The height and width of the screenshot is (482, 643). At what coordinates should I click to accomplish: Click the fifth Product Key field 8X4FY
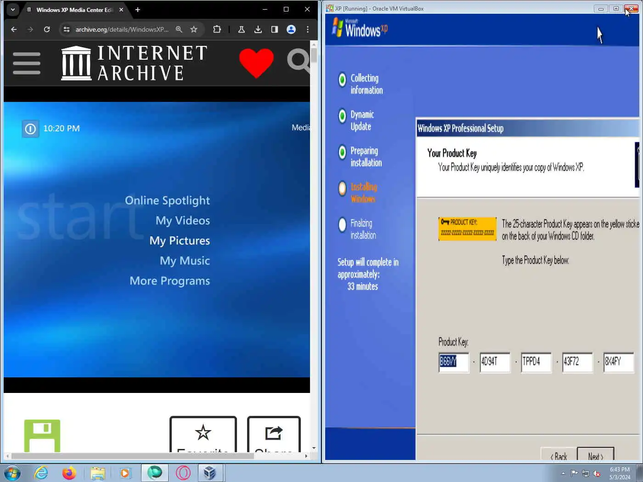[x=619, y=362]
